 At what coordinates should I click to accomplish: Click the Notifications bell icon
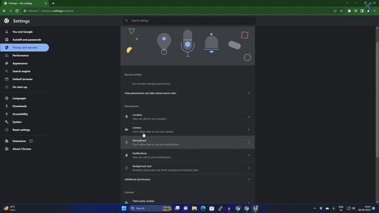[x=126, y=155]
